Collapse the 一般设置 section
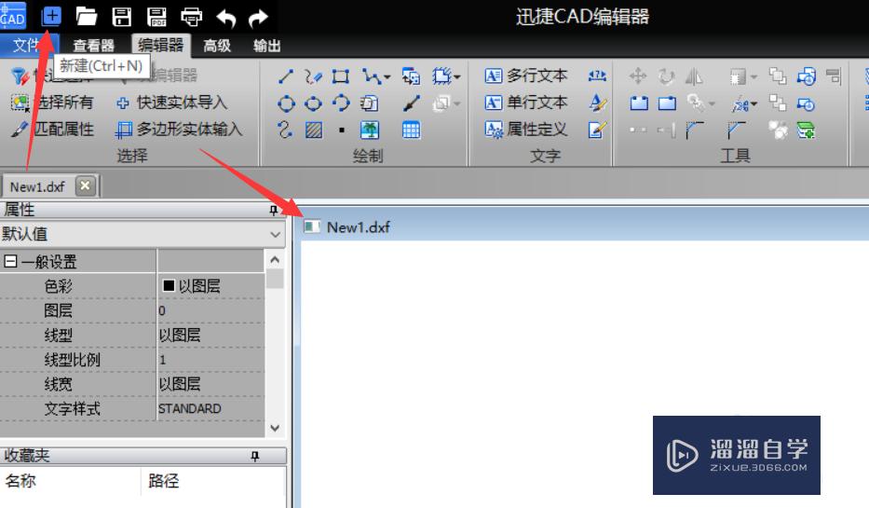Viewport: 869px width, 508px height. [10, 261]
